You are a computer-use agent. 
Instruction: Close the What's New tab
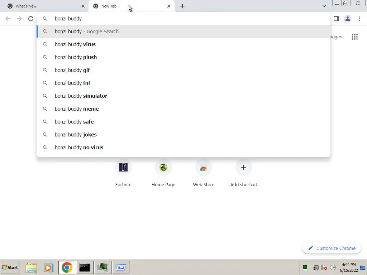(83, 6)
